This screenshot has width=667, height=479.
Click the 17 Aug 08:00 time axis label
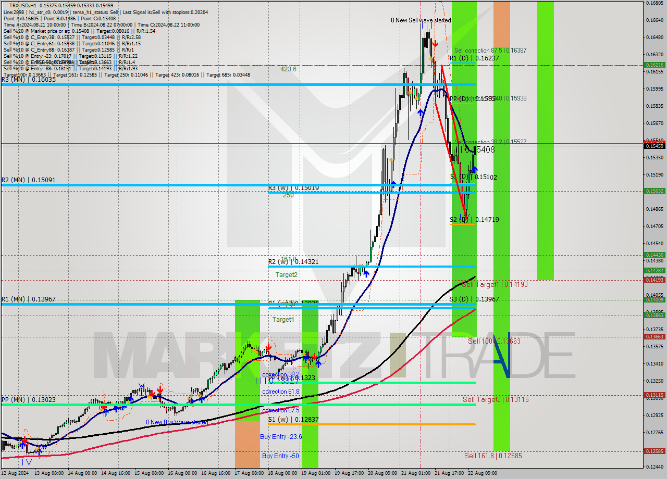click(248, 473)
